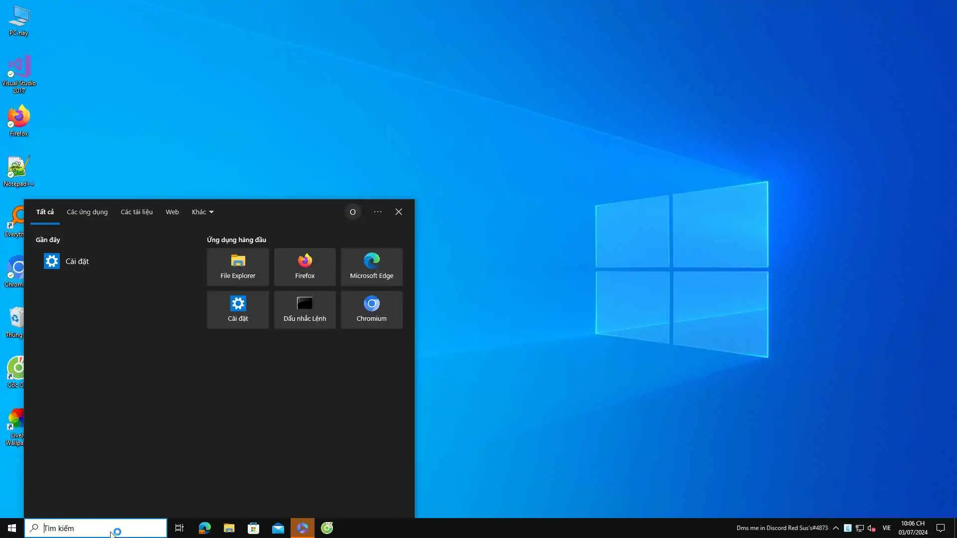The image size is (957, 538).
Task: Focus the Tìm kiếm search box
Action: [x=95, y=528]
